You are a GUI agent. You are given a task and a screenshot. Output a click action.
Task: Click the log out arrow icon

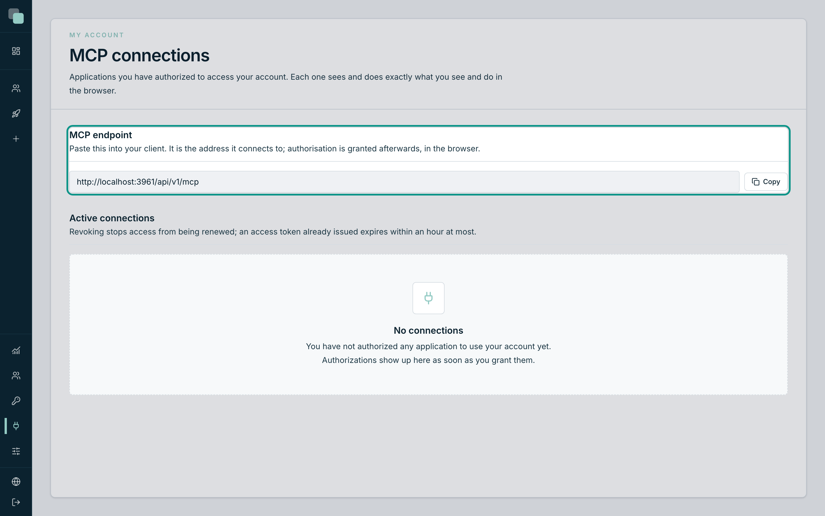coord(16,502)
